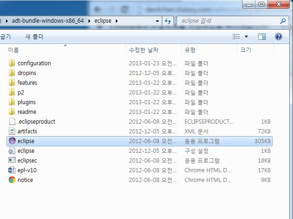This screenshot has height=219, width=293.
Task: Open the configuration folder icon
Action: pos(12,63)
